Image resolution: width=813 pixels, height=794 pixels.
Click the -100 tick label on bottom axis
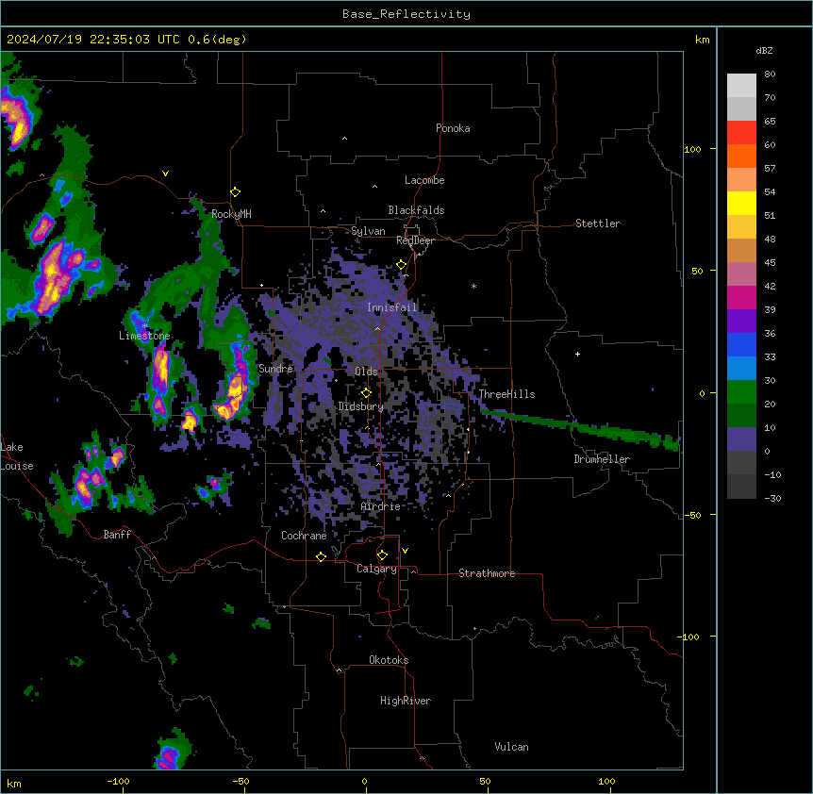(118, 781)
